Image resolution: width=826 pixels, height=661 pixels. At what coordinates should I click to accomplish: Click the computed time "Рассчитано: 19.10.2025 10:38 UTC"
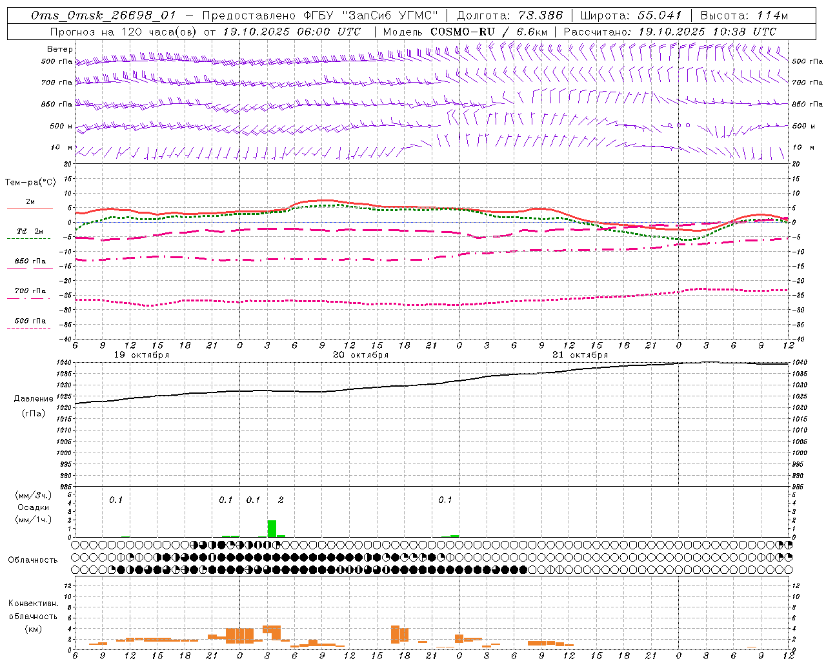(670, 32)
